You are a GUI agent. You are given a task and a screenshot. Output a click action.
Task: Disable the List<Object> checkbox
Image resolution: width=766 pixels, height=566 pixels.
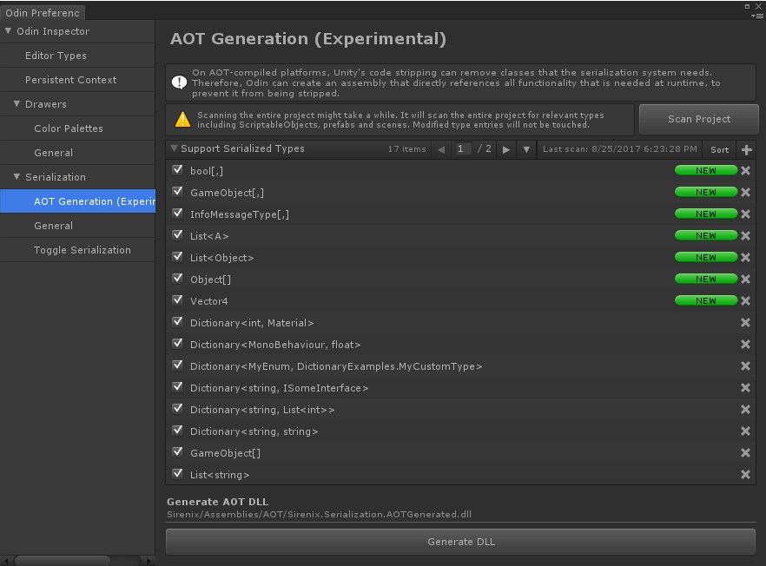pyautogui.click(x=177, y=257)
